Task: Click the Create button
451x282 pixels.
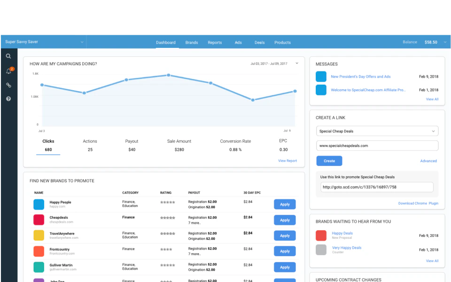Action: pyautogui.click(x=329, y=161)
